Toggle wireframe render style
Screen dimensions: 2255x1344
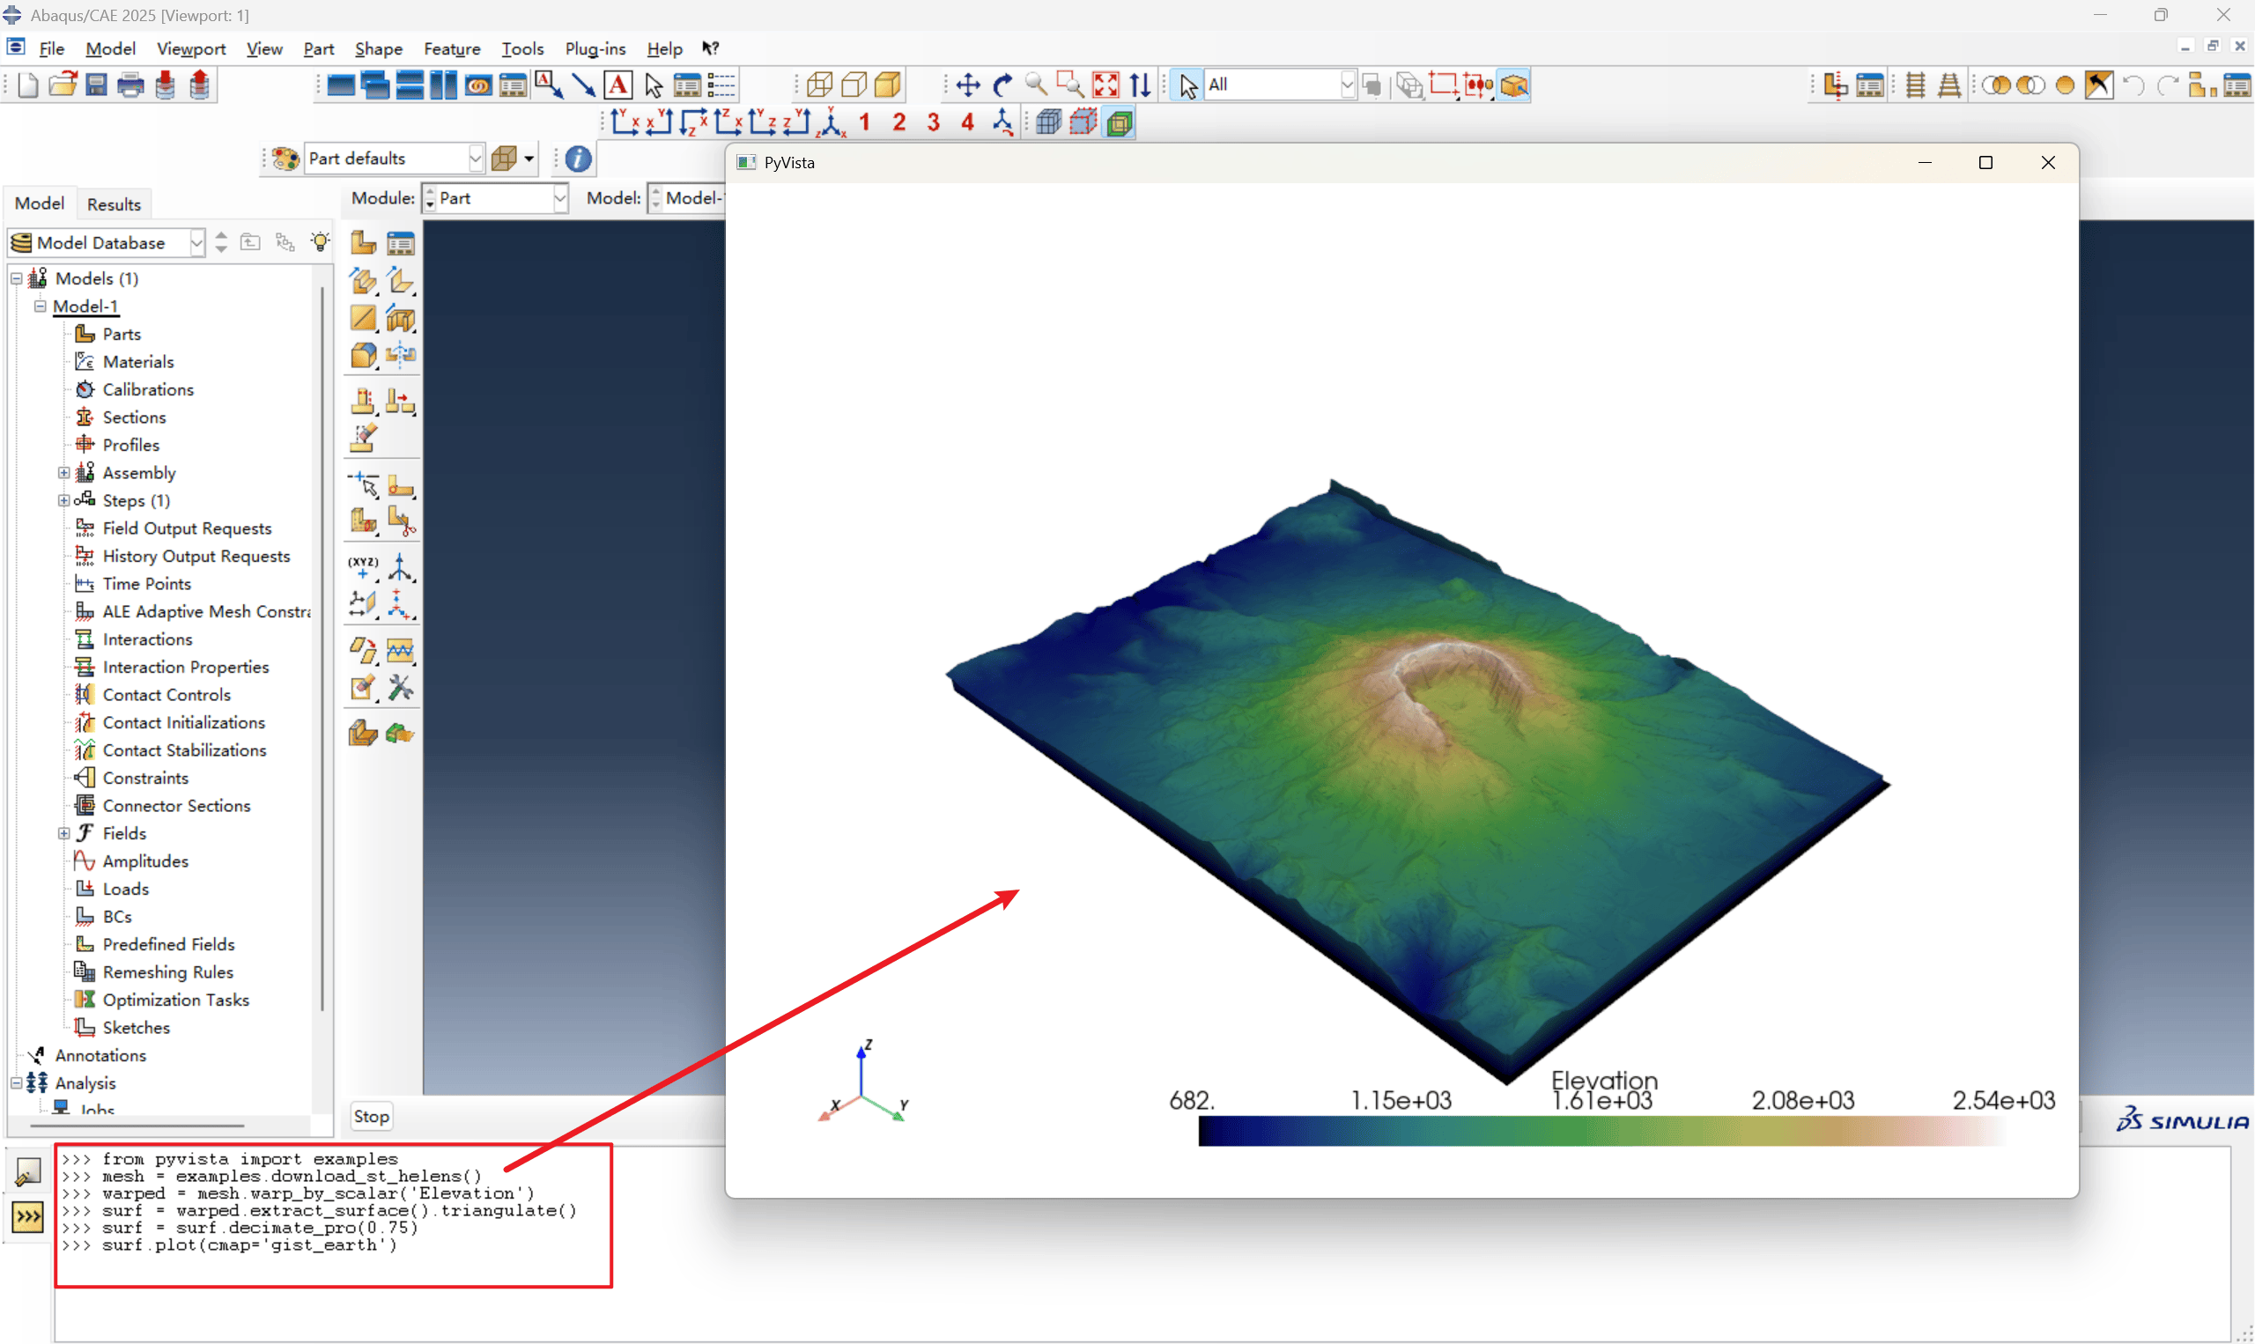[x=819, y=85]
